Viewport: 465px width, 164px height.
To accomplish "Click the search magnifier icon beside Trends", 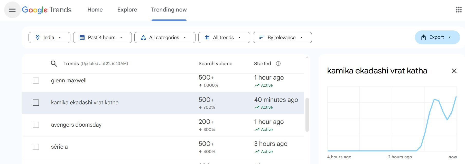I will coord(54,63).
